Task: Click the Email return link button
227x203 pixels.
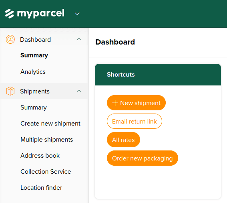Action: [135, 121]
